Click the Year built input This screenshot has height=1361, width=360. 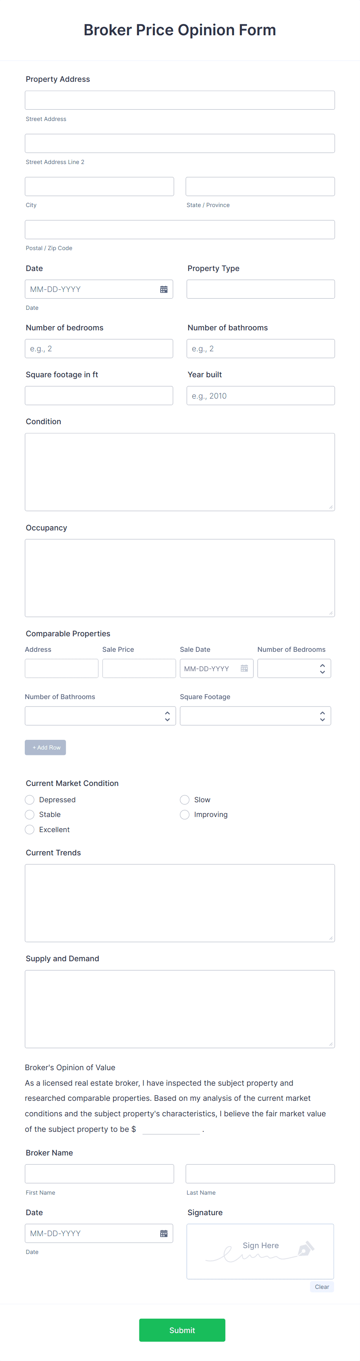(261, 396)
